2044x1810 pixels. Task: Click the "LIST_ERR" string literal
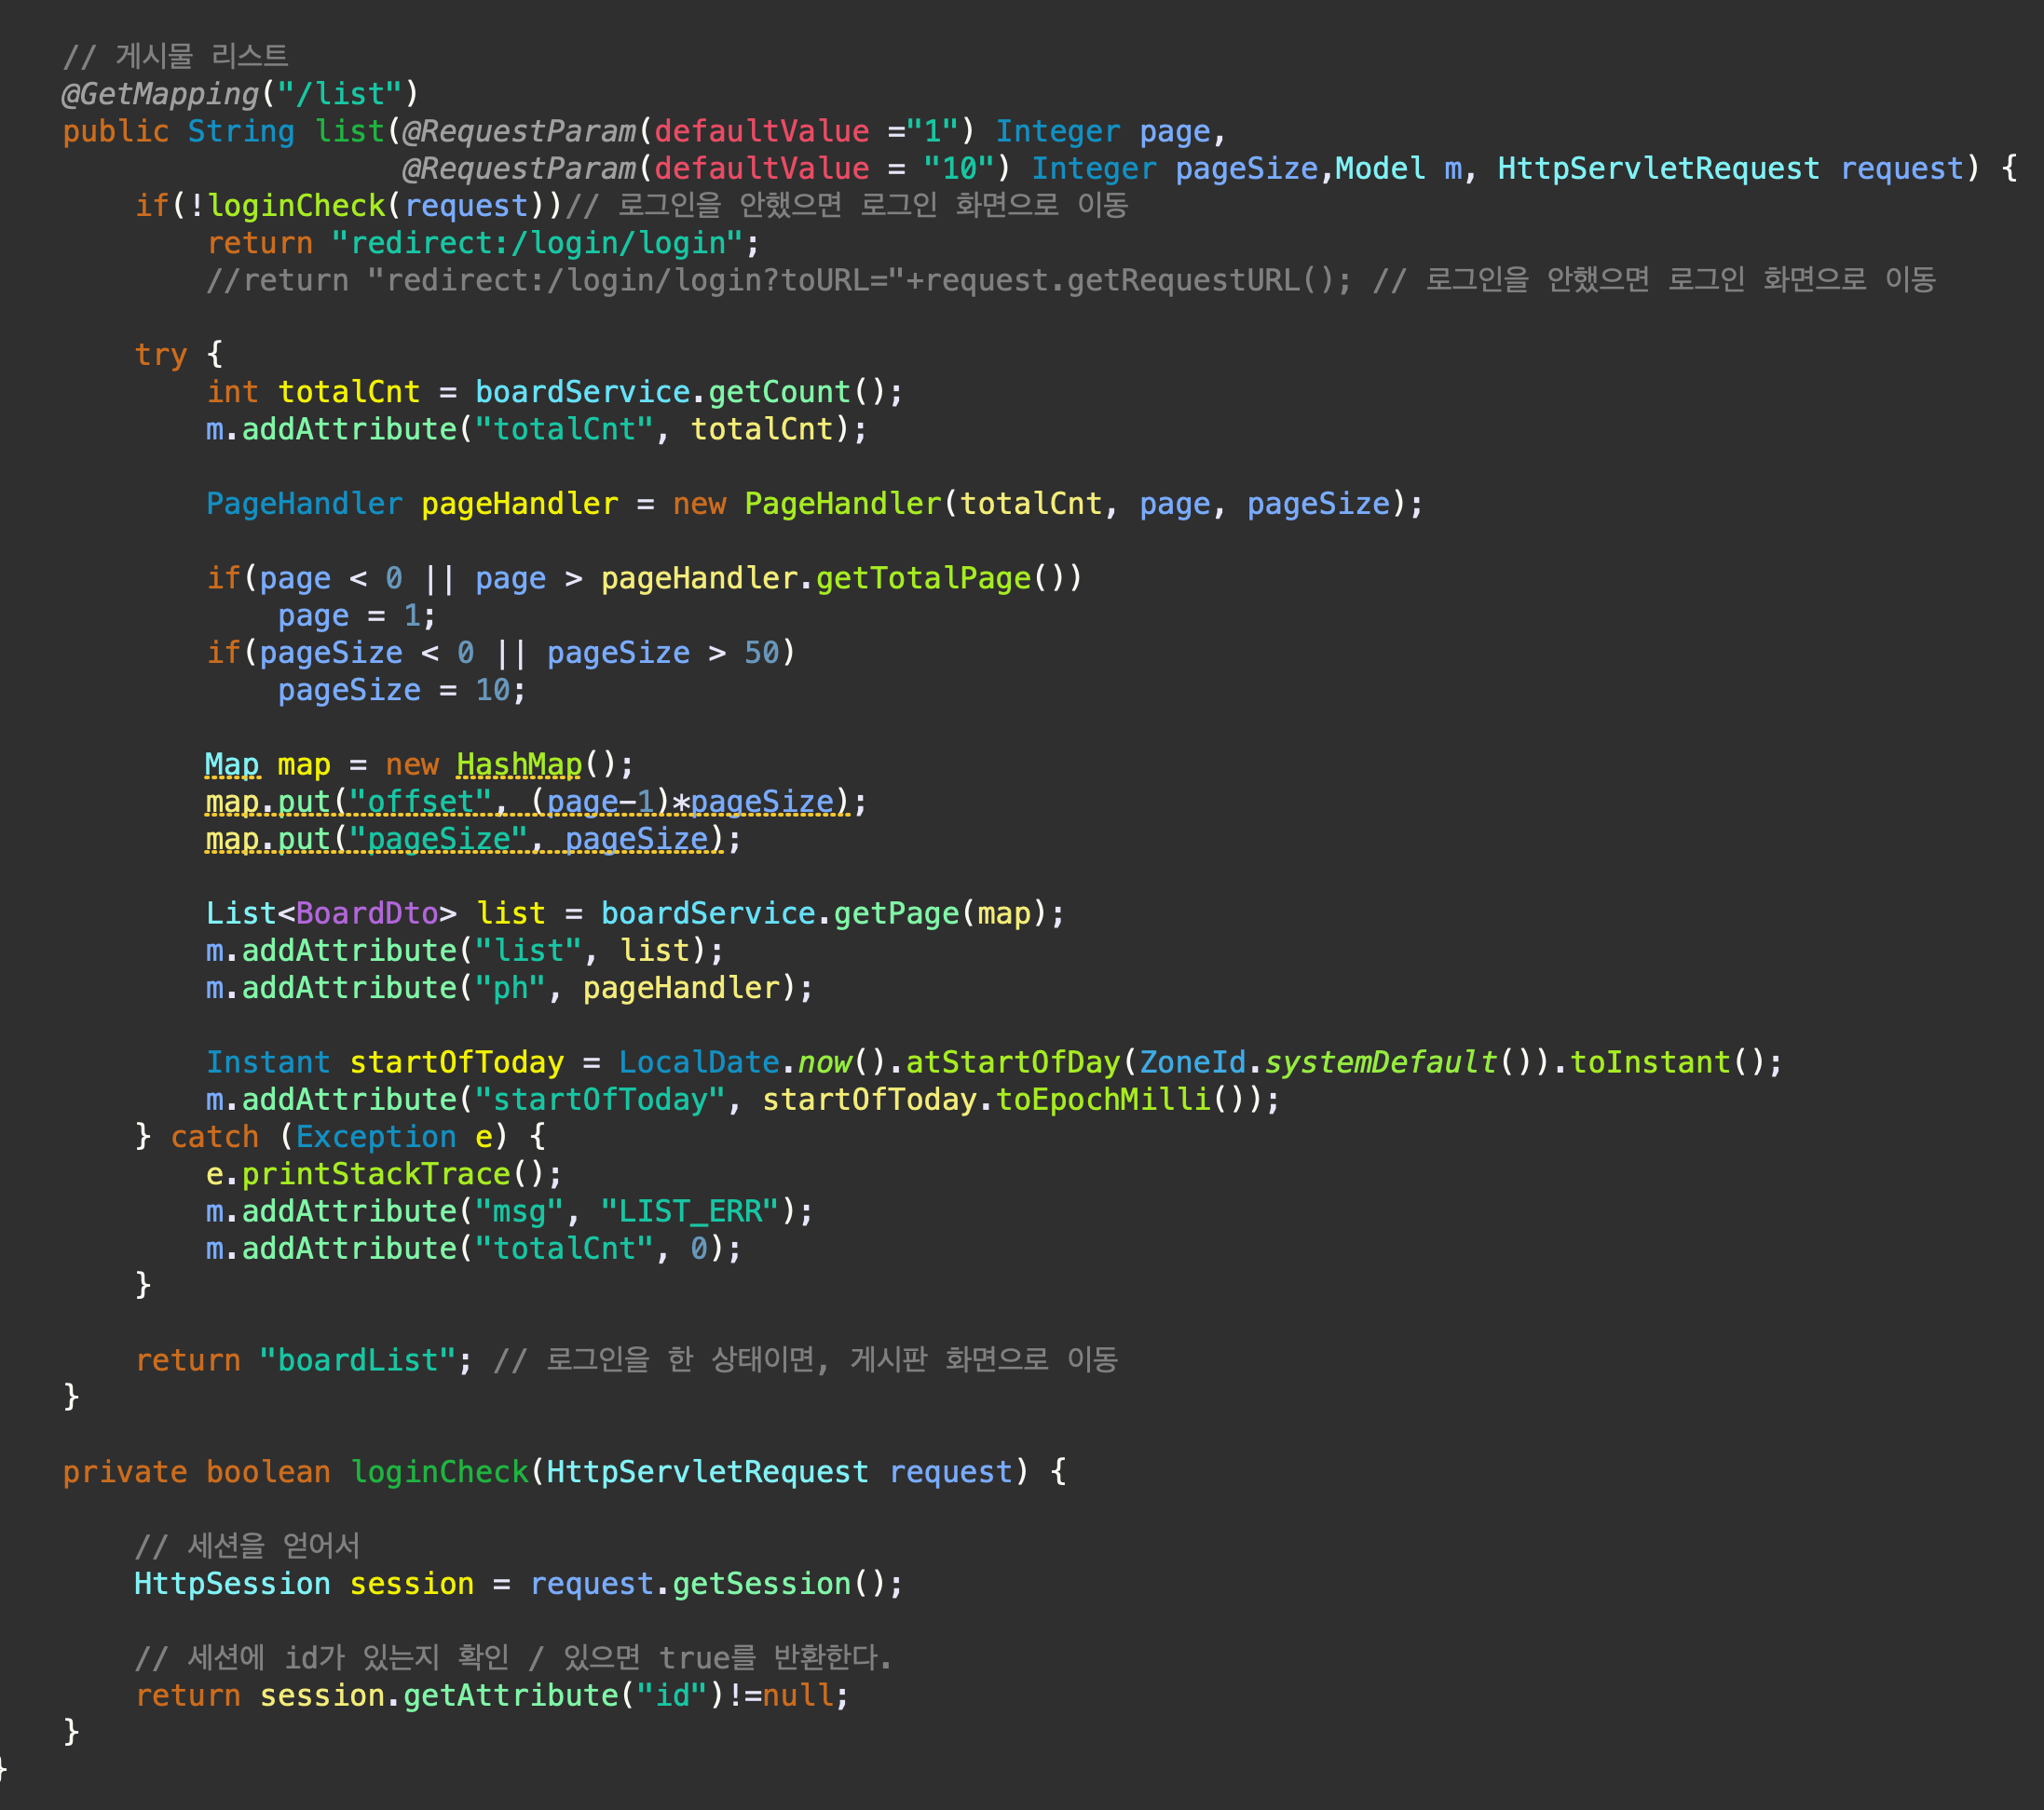pos(689,1211)
